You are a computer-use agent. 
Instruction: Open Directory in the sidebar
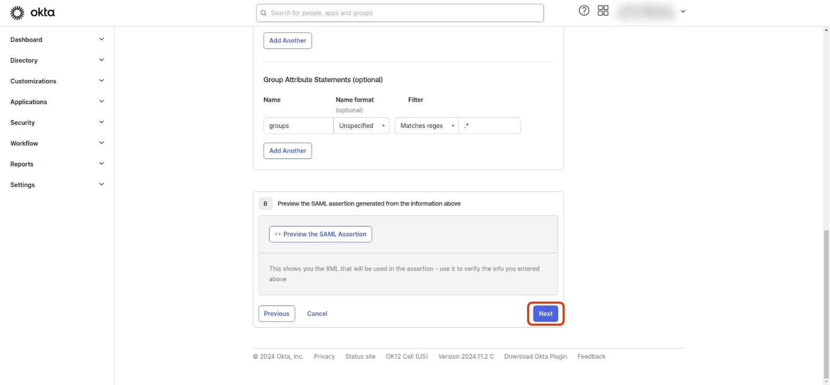24,61
